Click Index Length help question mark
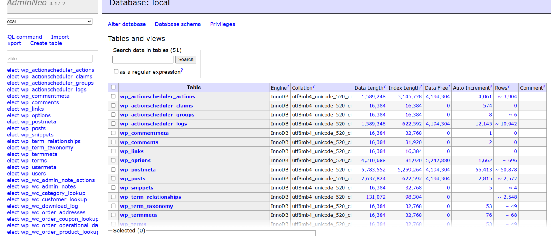The image size is (551, 236). coord(421,86)
